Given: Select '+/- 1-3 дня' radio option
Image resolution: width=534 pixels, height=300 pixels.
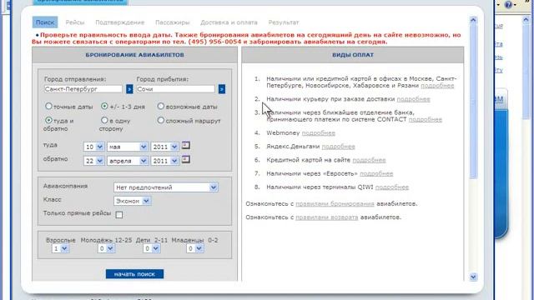Looking at the screenshot, I should click(x=104, y=106).
